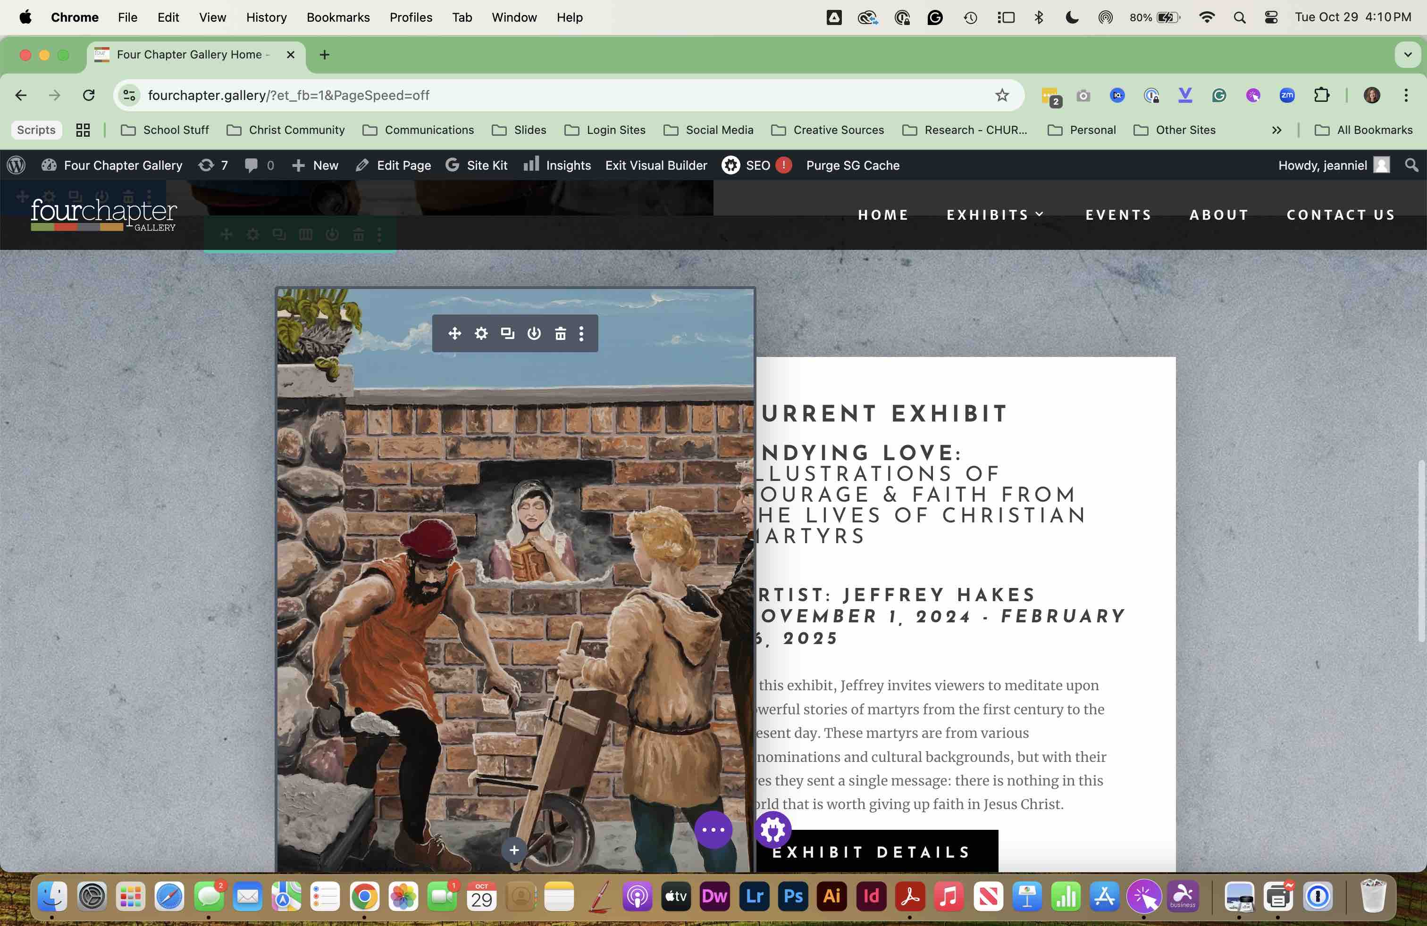
Task: Go to HOME in site navigation
Action: [x=883, y=215]
